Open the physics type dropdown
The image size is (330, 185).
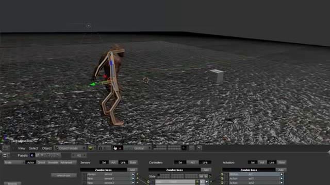(14, 162)
